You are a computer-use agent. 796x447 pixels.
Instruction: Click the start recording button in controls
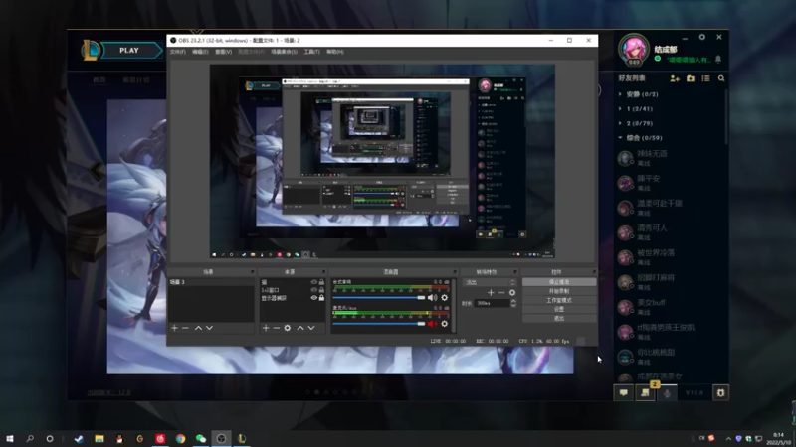pyautogui.click(x=559, y=291)
